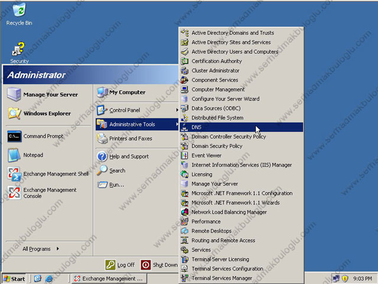Click the Search magnifier icon
The image size is (378, 284).
pos(102,170)
